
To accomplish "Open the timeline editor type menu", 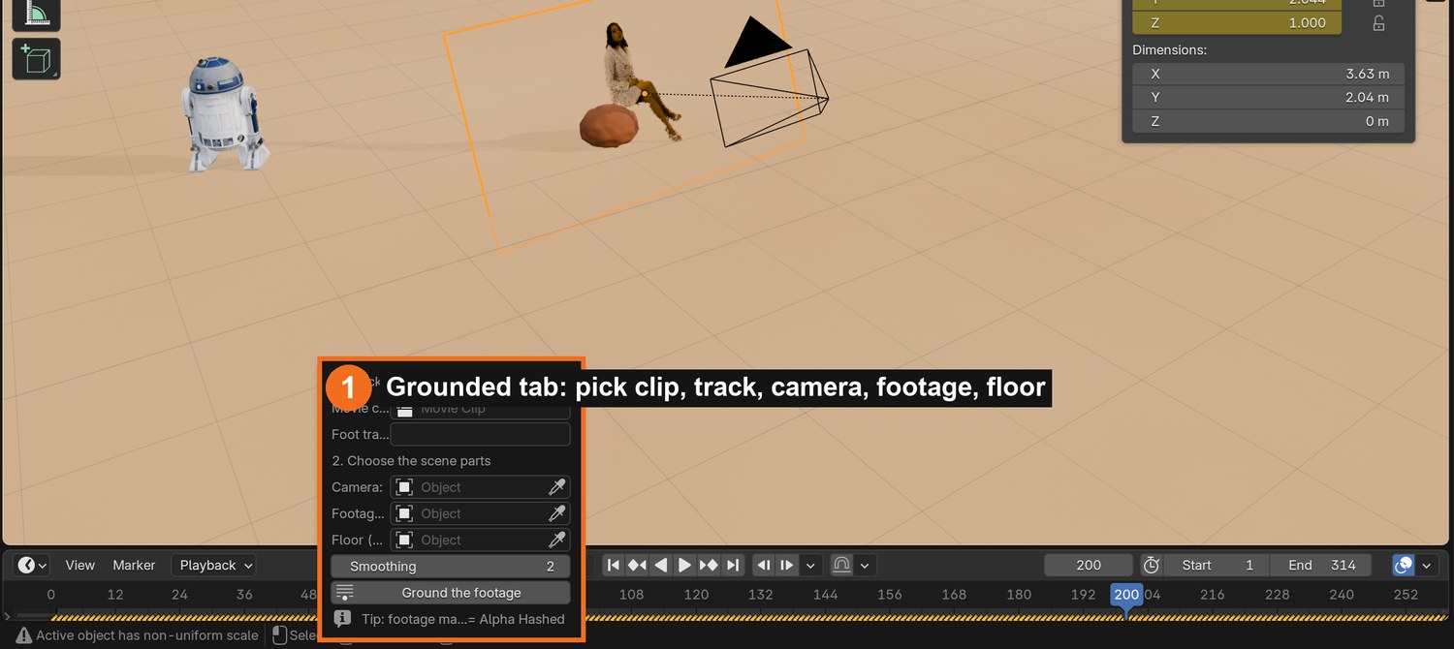I will [x=33, y=565].
